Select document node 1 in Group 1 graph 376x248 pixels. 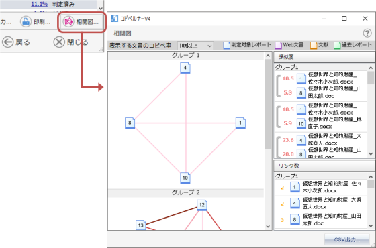240,123
